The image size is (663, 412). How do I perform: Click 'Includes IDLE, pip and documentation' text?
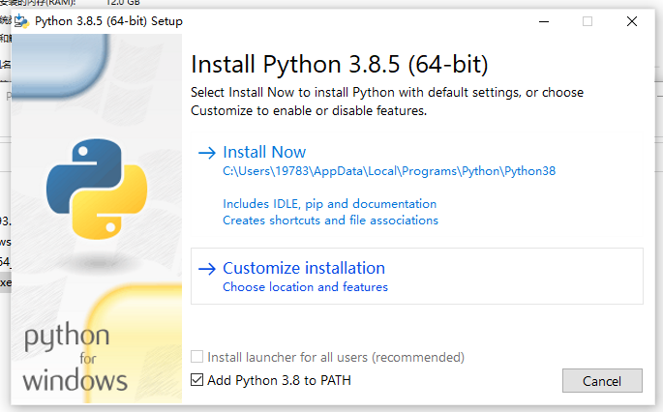click(329, 204)
